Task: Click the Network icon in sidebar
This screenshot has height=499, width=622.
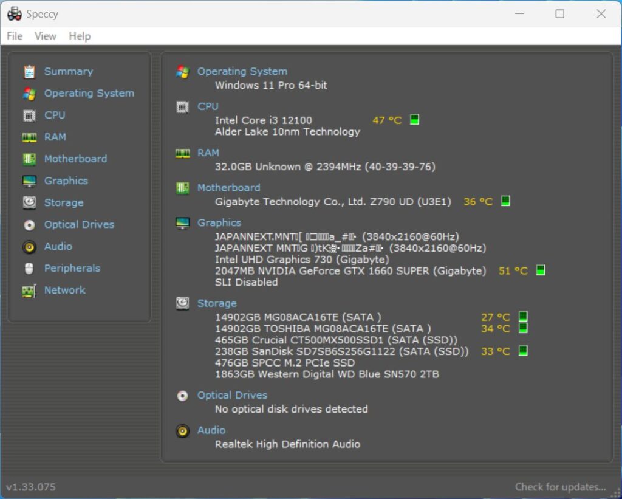Action: coord(29,291)
